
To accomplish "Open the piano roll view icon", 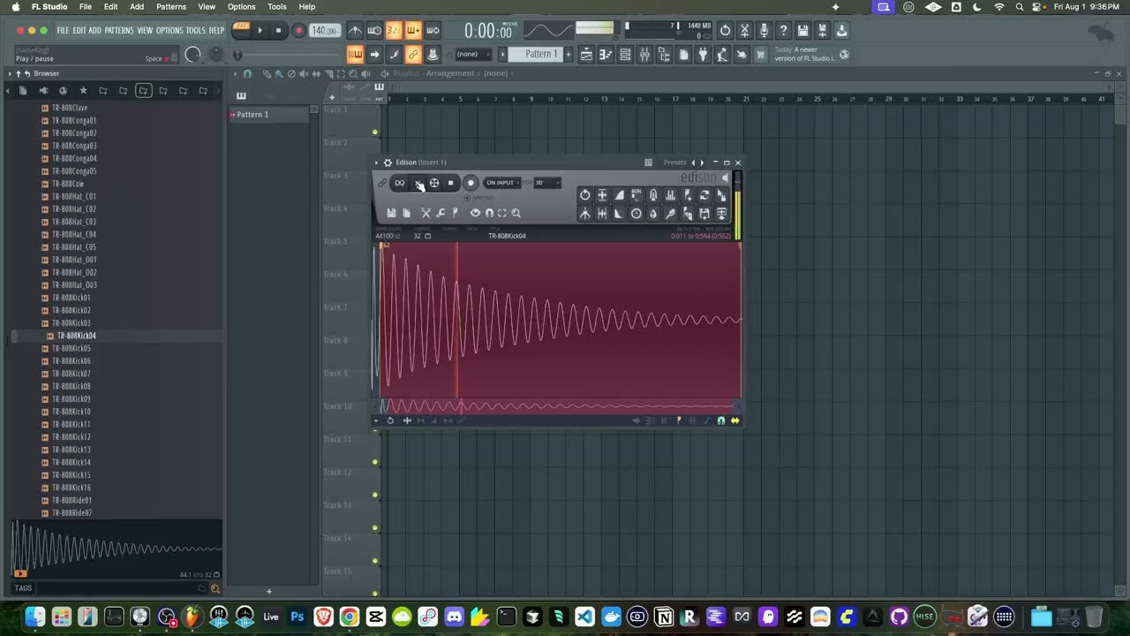I will click(x=606, y=55).
